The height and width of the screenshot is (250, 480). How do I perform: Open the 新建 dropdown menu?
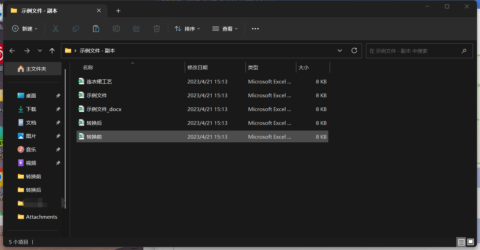(x=25, y=29)
